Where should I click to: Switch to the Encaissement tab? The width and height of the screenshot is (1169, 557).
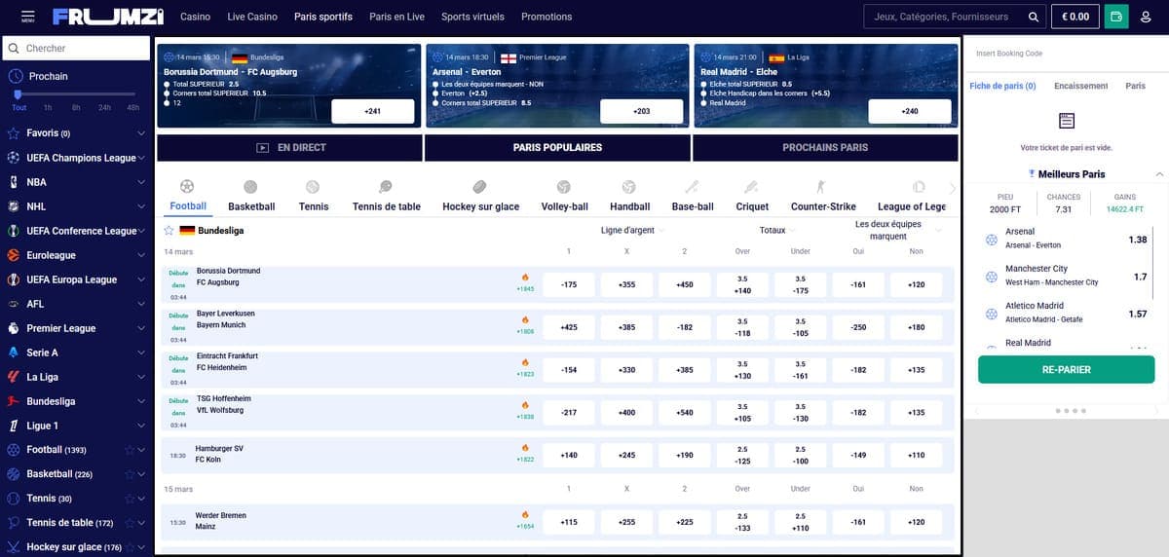(x=1080, y=86)
